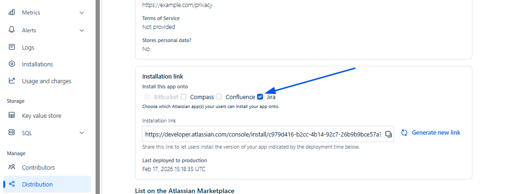Viewport: 508px width, 194px height.
Task: Click inside the installation link field
Action: (268, 134)
